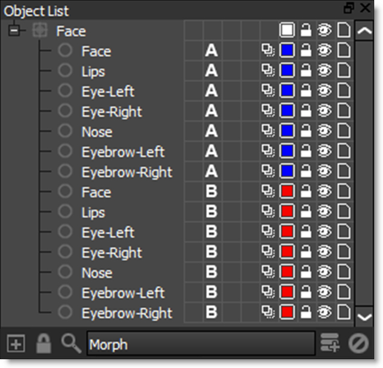Toggle visibility of the top Face layer
The image size is (383, 368).
tap(324, 31)
